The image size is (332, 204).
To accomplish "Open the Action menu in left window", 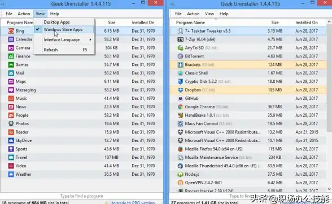I will 24,14.
